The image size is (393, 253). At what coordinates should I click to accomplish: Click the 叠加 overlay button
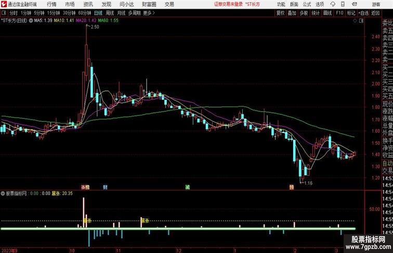(292, 13)
